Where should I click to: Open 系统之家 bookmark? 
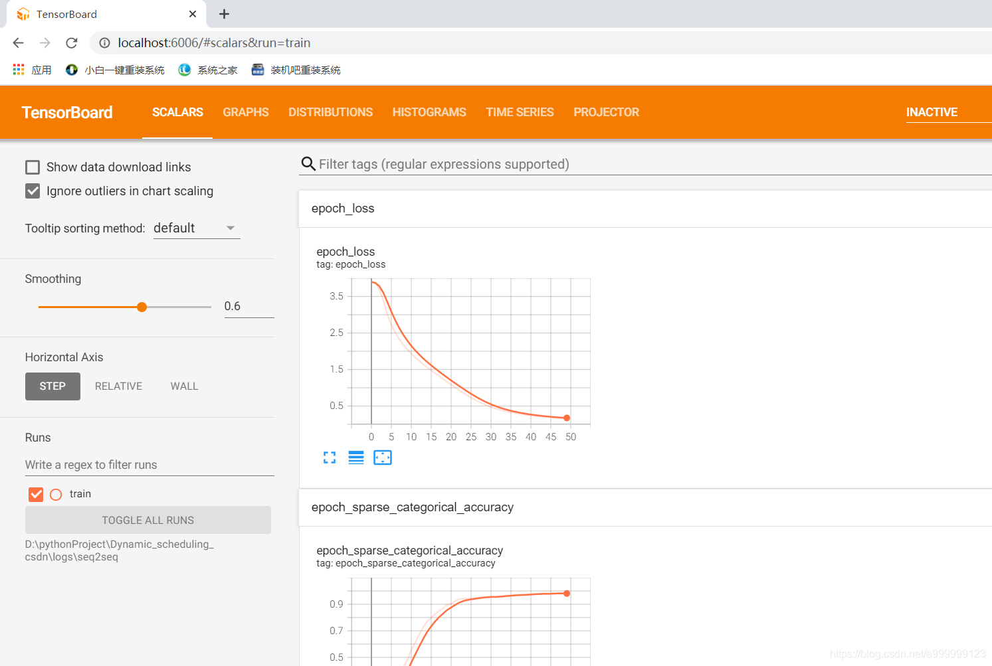208,70
